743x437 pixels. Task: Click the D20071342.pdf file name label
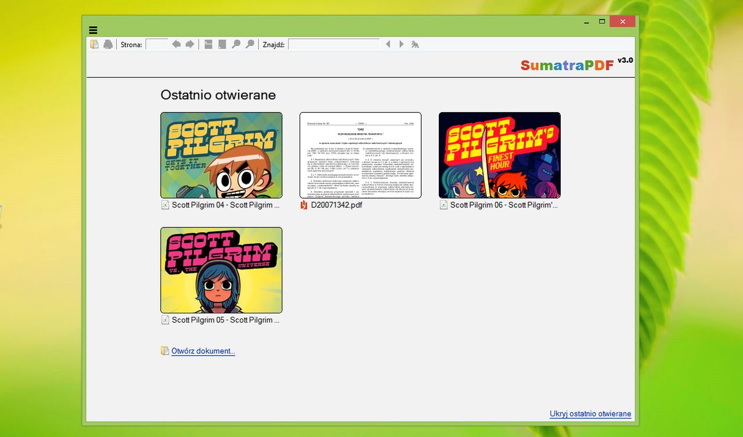click(337, 205)
